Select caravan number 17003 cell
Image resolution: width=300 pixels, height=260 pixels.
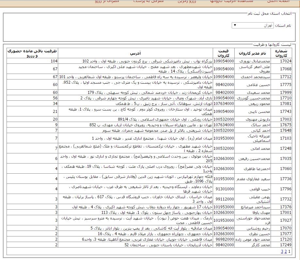click(286, 119)
